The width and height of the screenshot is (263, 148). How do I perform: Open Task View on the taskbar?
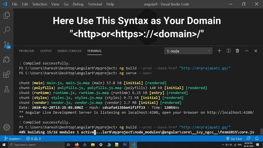click(x=68, y=145)
